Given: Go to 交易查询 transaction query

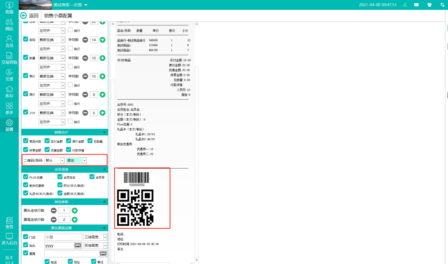Looking at the screenshot, I should coord(9,58).
